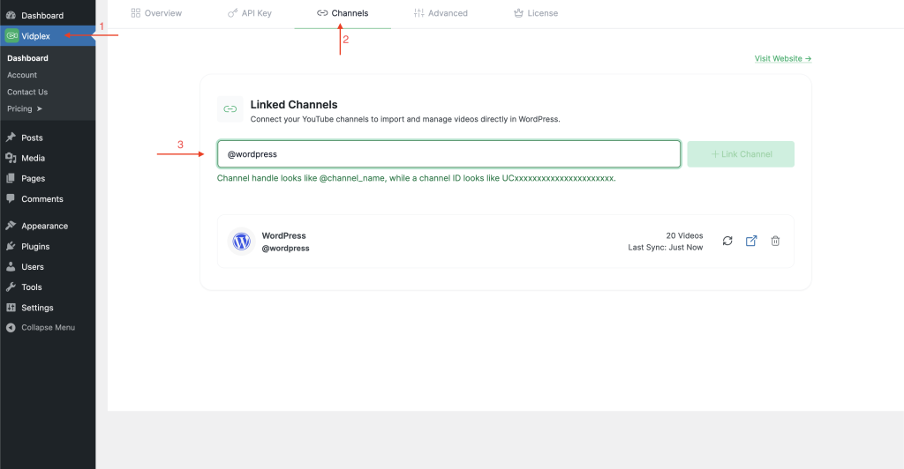Switch to the Overview tab
Image resolution: width=904 pixels, height=469 pixels.
click(x=156, y=13)
